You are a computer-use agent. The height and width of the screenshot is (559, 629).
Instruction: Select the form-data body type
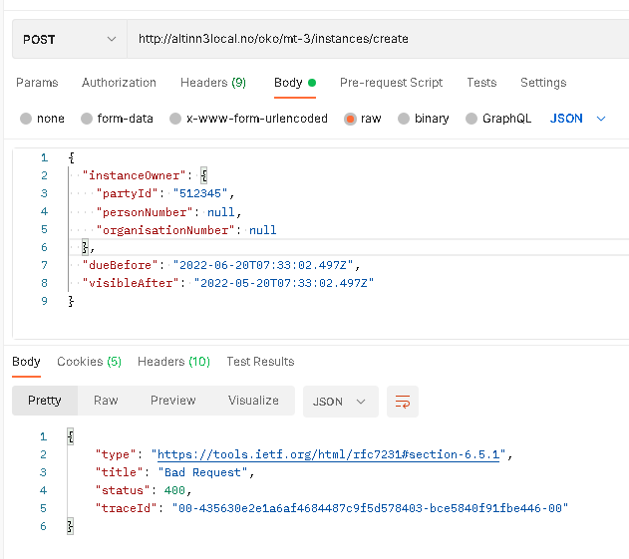coord(117,119)
